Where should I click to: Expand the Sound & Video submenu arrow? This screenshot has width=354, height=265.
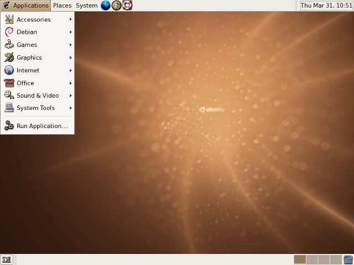71,96
